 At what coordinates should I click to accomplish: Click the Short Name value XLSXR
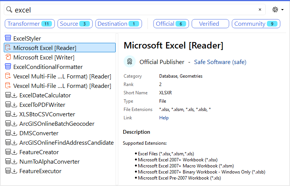pyautogui.click(x=166, y=93)
